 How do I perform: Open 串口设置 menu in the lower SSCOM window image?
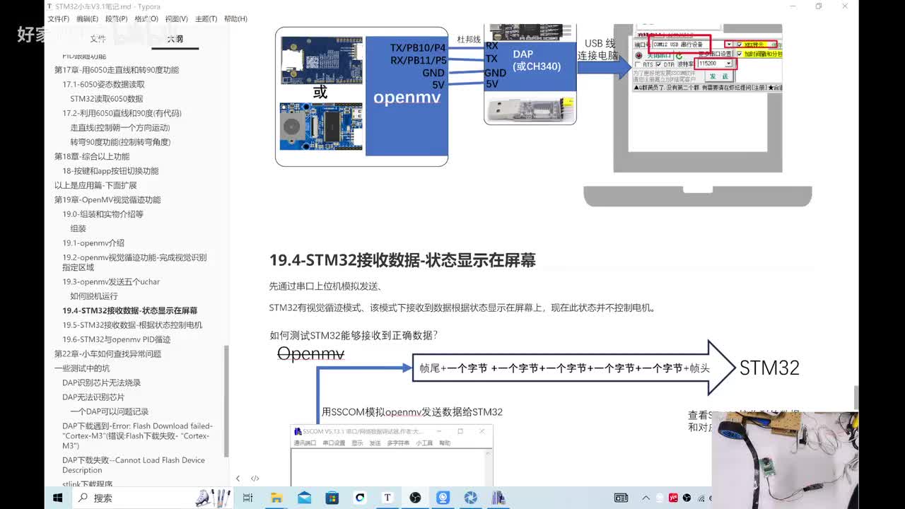point(334,443)
